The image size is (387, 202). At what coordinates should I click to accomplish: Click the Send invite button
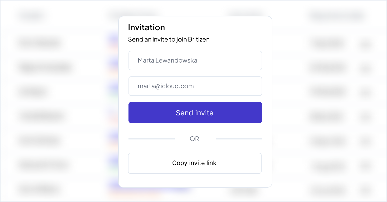coord(195,113)
